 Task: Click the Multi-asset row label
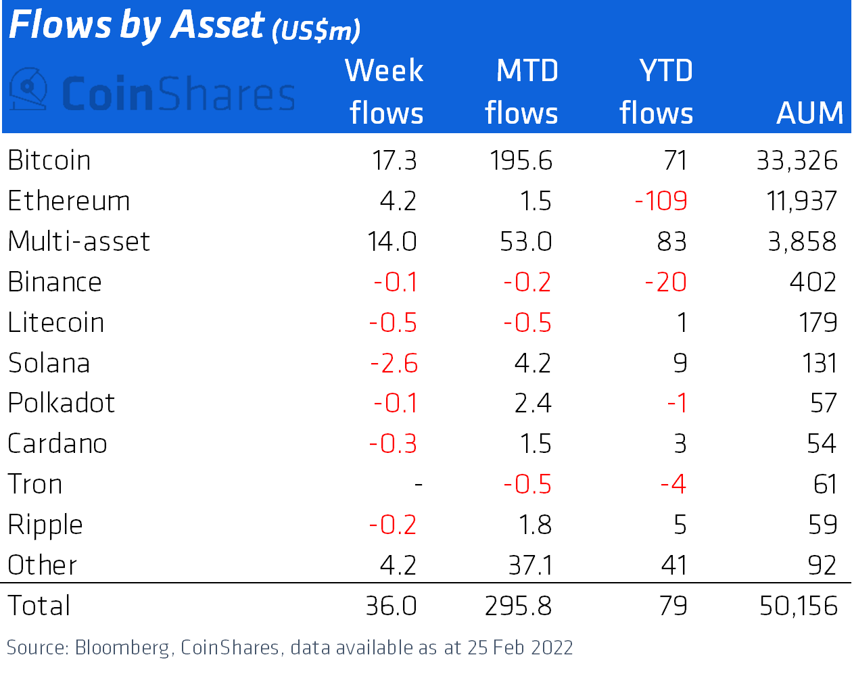coord(79,242)
